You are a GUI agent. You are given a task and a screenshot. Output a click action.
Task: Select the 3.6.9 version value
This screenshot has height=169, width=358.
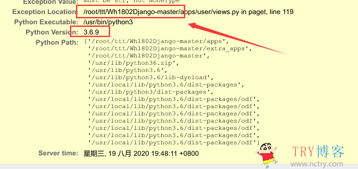[x=91, y=32]
